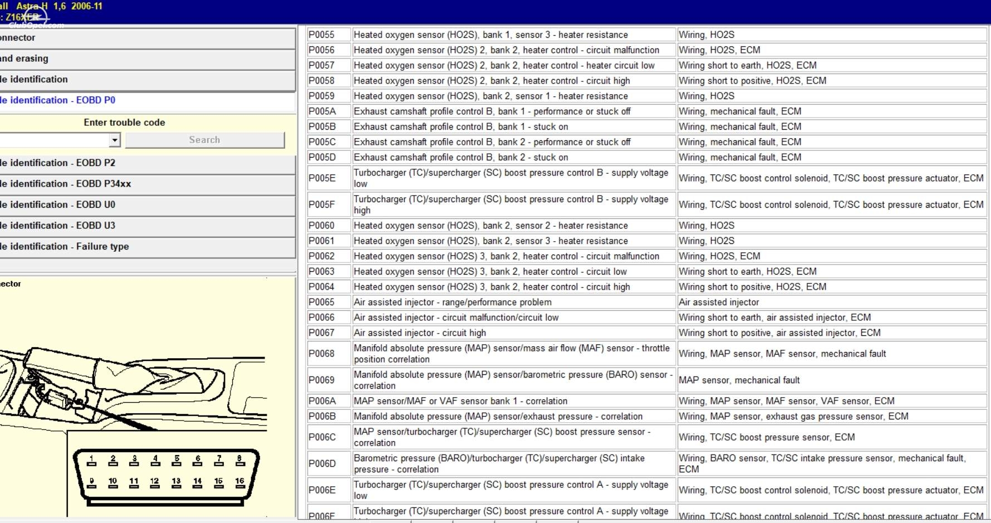Select code cell P005C

click(x=329, y=142)
